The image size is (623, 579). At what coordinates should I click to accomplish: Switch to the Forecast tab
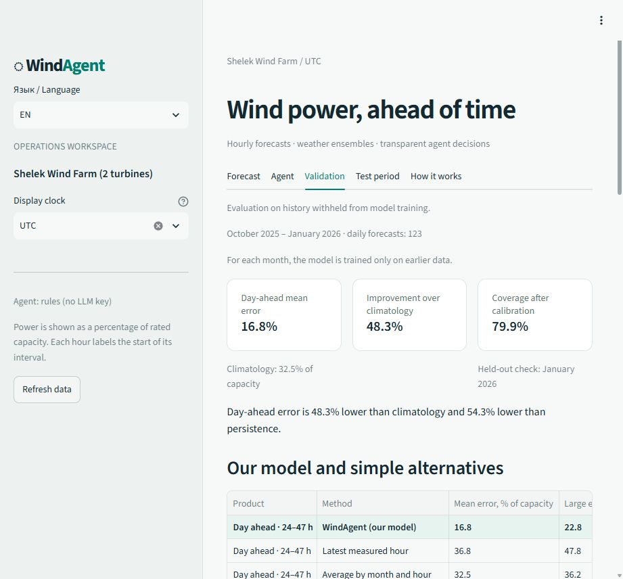244,176
